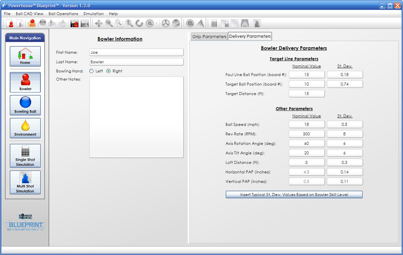Click Insert Typical St. Dev. Values button
403x255 pixels.
click(x=294, y=195)
